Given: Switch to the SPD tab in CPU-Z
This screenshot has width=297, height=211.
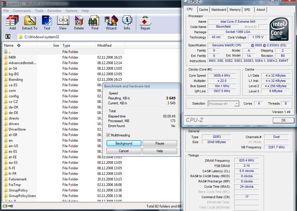Looking at the screenshot, I should click(247, 10).
